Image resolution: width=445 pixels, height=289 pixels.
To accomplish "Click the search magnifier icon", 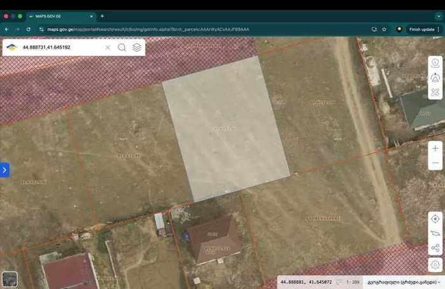I will [121, 48].
